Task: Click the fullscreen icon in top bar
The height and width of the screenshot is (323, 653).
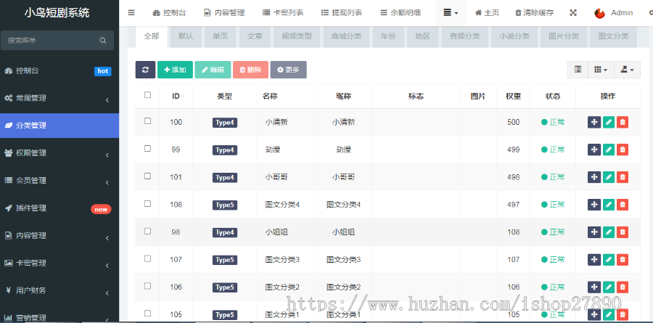Action: (573, 13)
